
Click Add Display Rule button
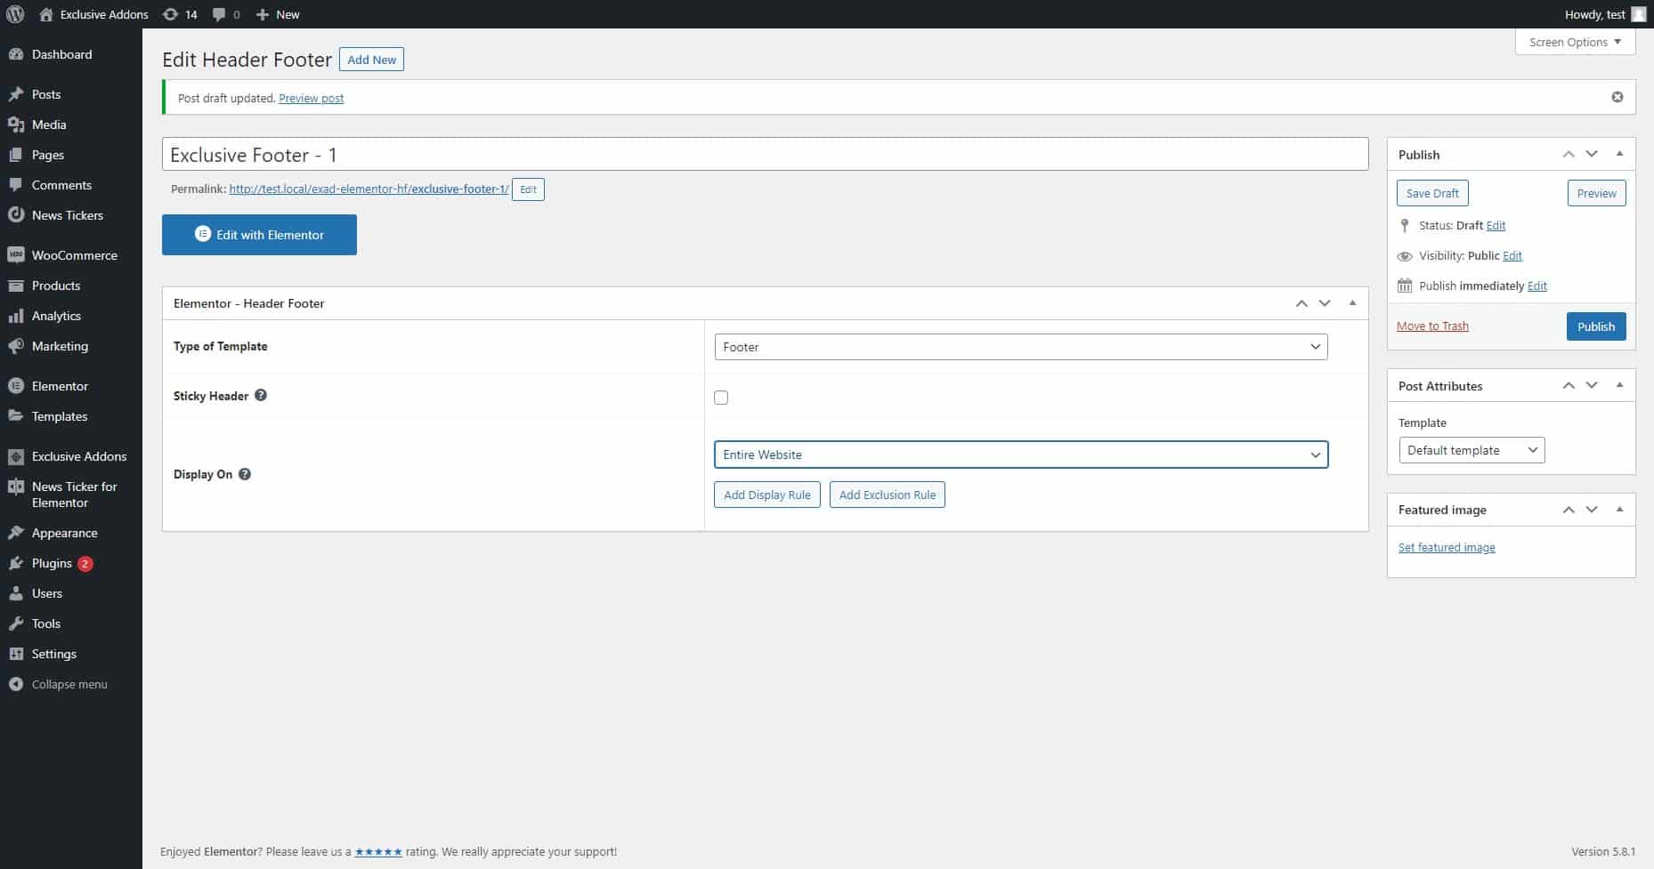point(766,495)
